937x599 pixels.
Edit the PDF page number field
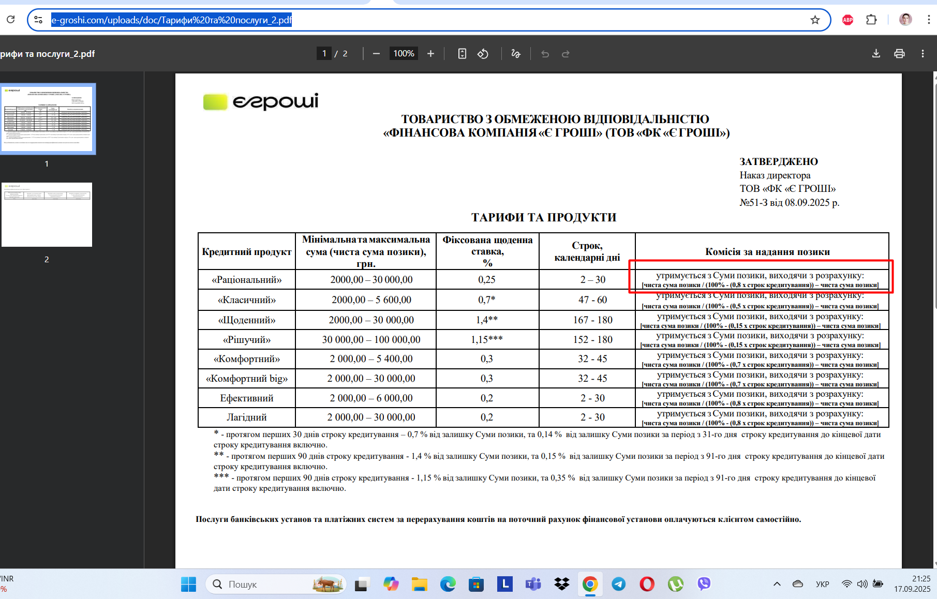click(324, 53)
